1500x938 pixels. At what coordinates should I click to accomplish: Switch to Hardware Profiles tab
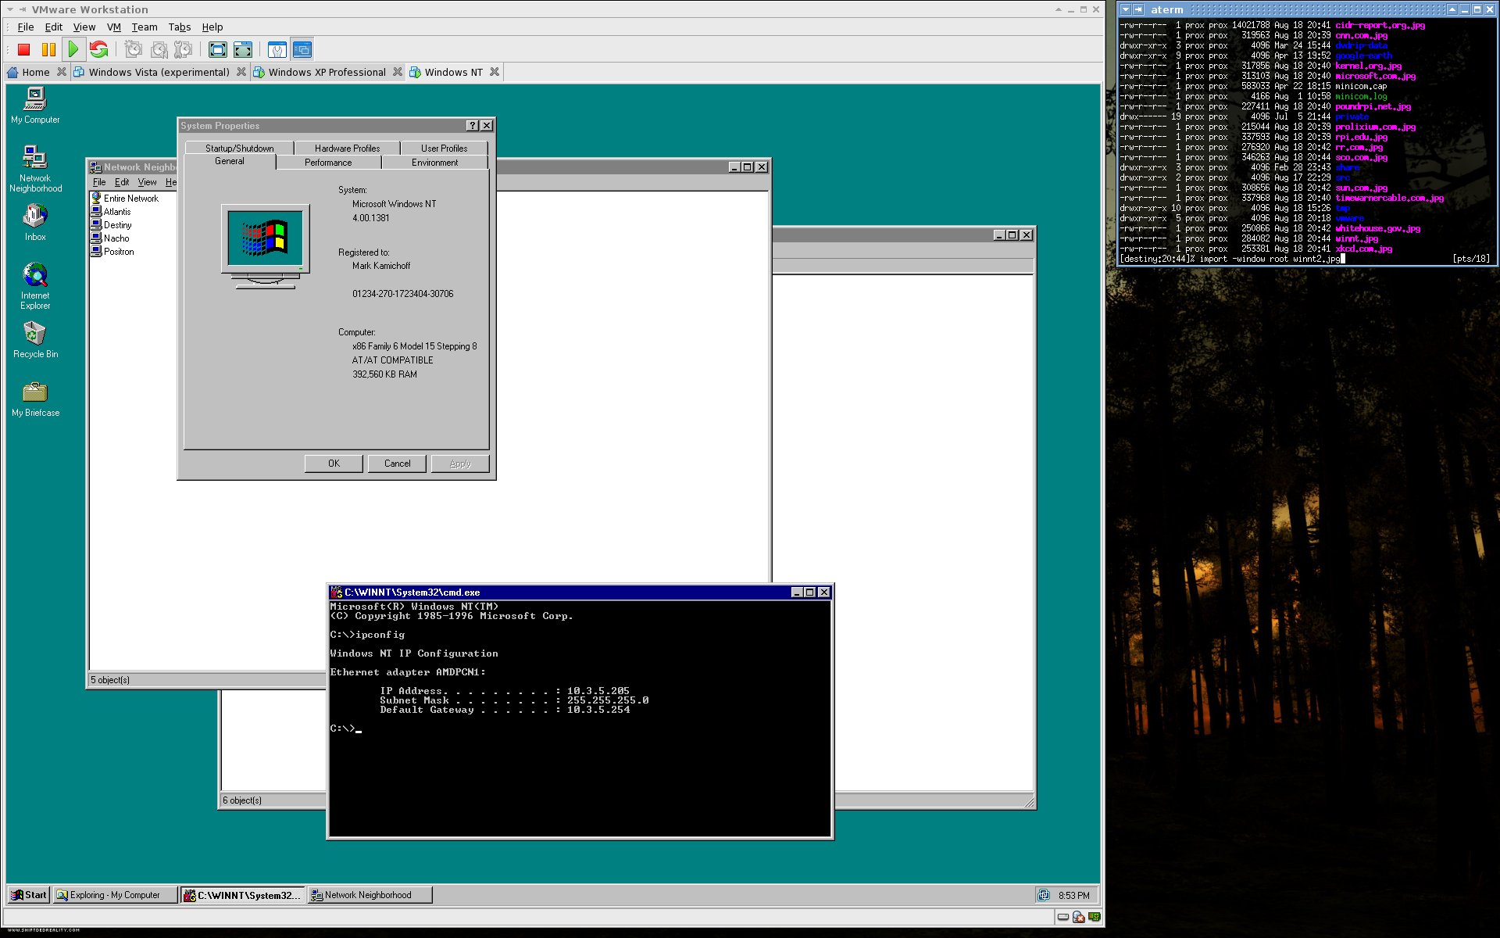[347, 148]
